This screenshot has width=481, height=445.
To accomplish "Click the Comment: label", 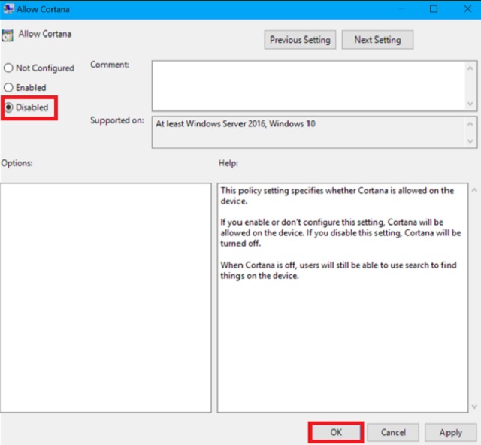I will (110, 65).
